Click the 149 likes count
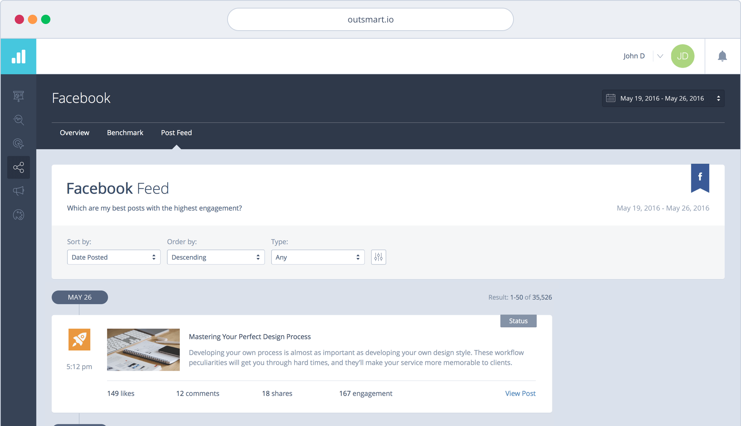Image resolution: width=741 pixels, height=426 pixels. coord(121,393)
